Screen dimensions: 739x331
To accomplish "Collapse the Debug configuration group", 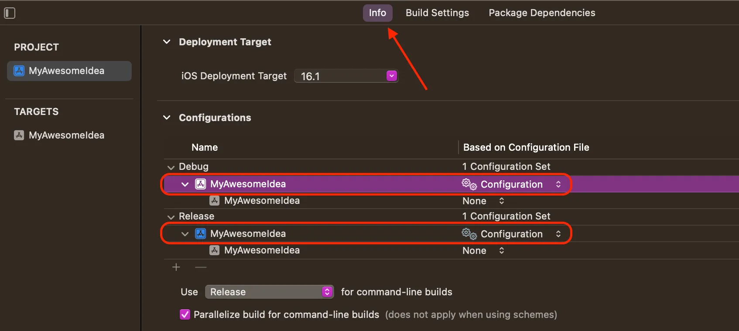I will click(170, 167).
